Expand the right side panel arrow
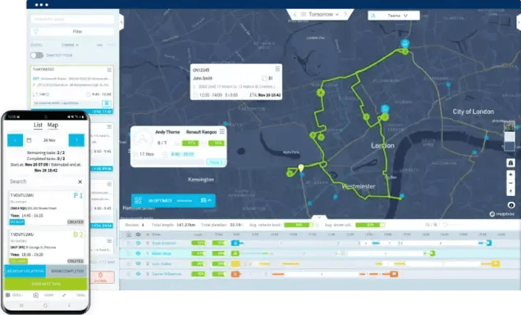This screenshot has height=315, width=521. click(519, 22)
